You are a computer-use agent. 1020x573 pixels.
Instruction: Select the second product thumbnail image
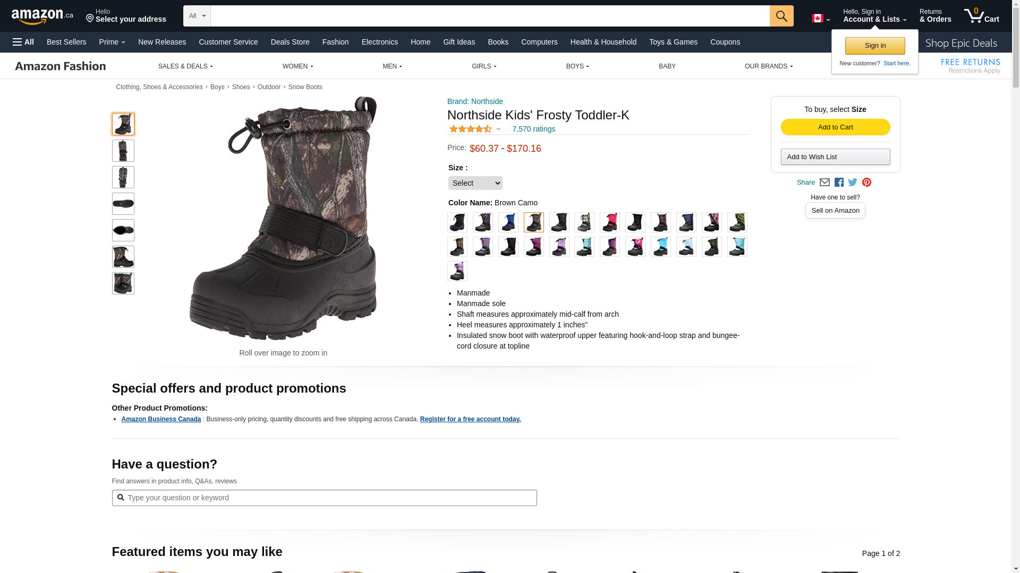pyautogui.click(x=123, y=151)
